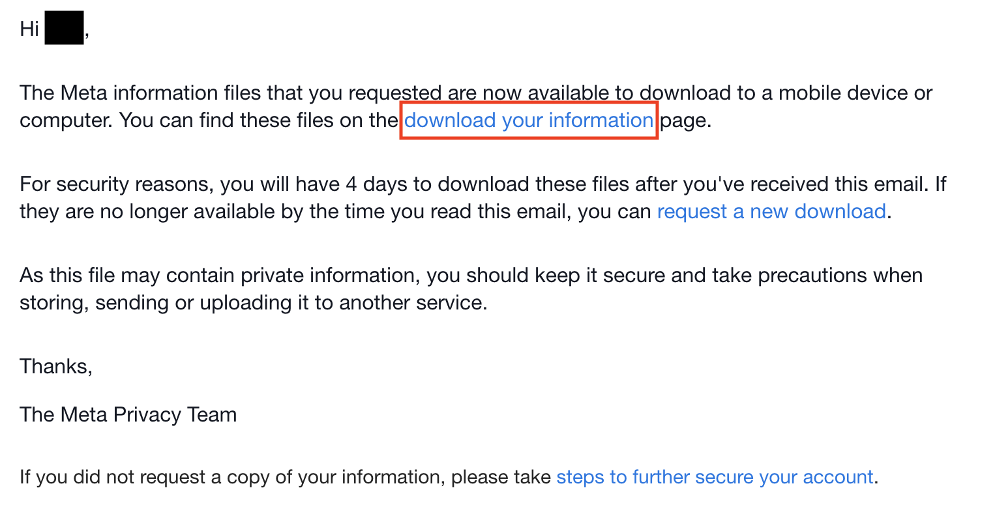The width and height of the screenshot is (995, 516).
Task: Click the "4 days" text
Action: click(x=376, y=184)
